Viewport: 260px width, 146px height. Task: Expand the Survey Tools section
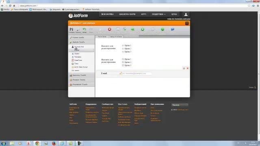click(82, 75)
